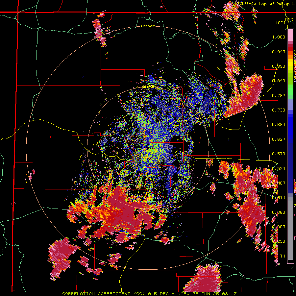
Task: Click the 0.360 legend value
Action: coord(279,212)
